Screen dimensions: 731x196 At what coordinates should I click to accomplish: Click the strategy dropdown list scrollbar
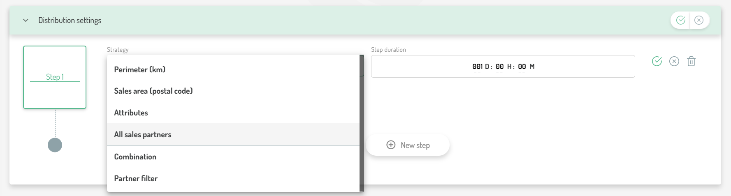(362, 123)
